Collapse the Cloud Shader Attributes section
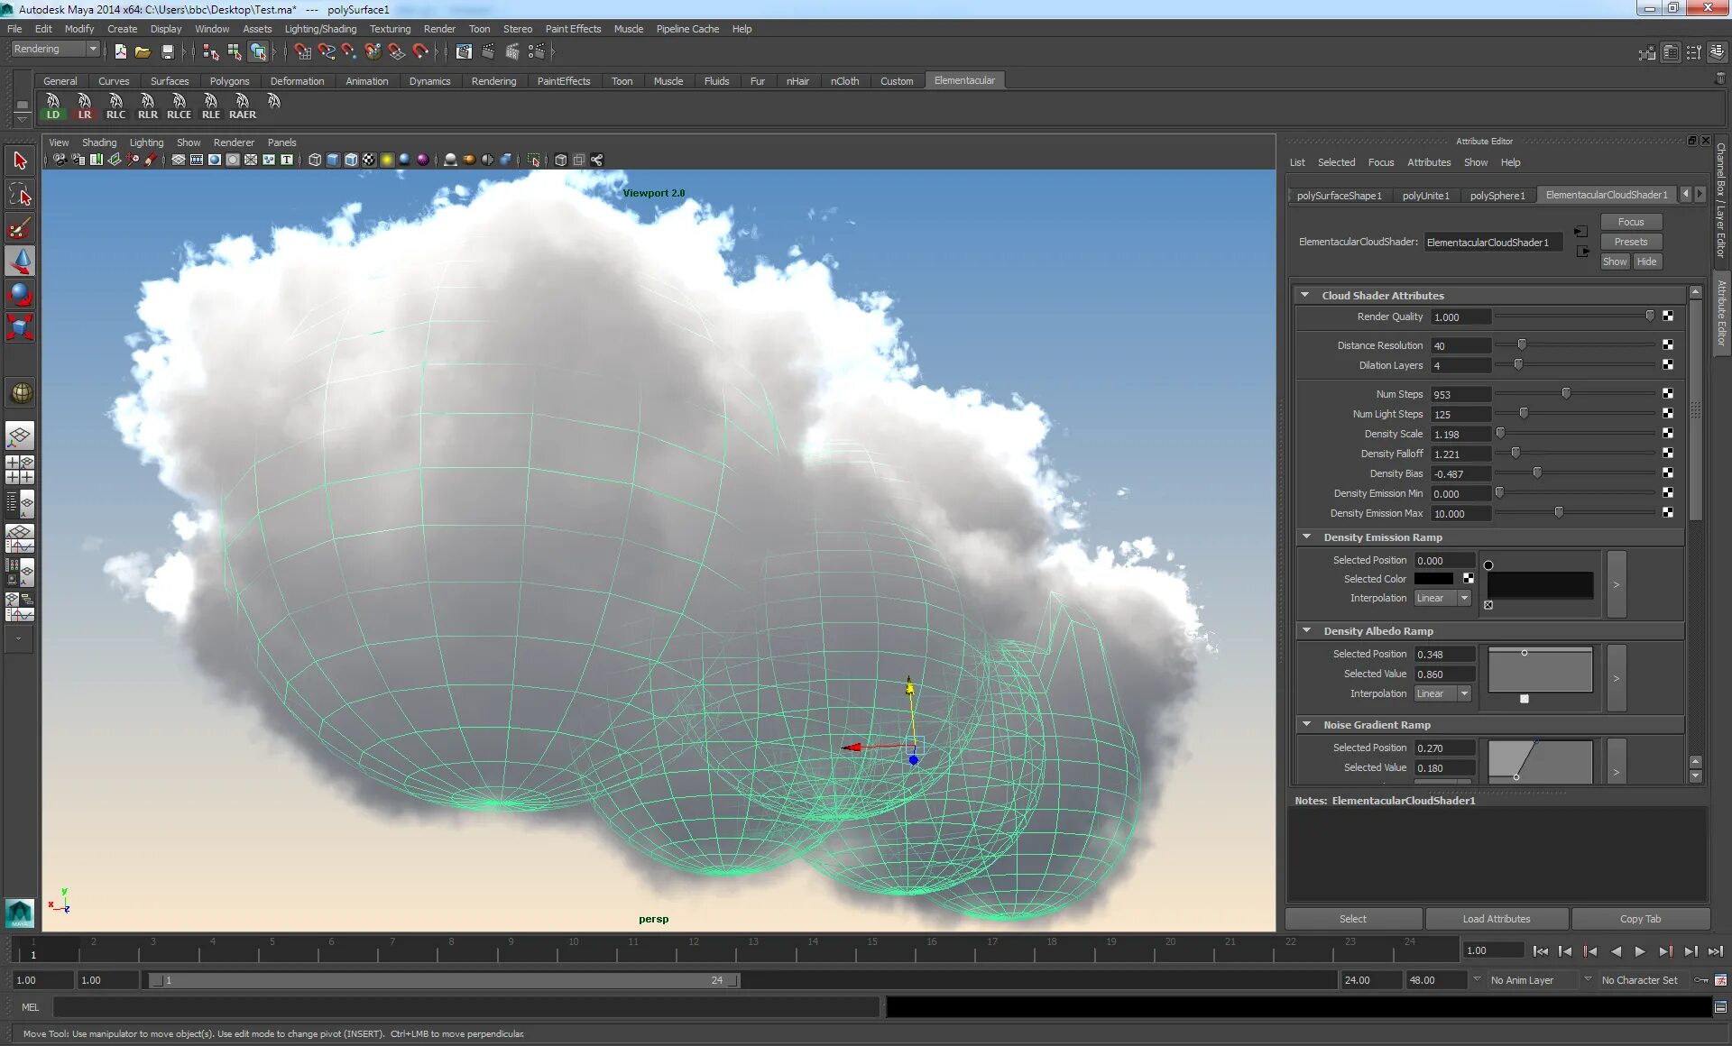 [x=1304, y=296]
